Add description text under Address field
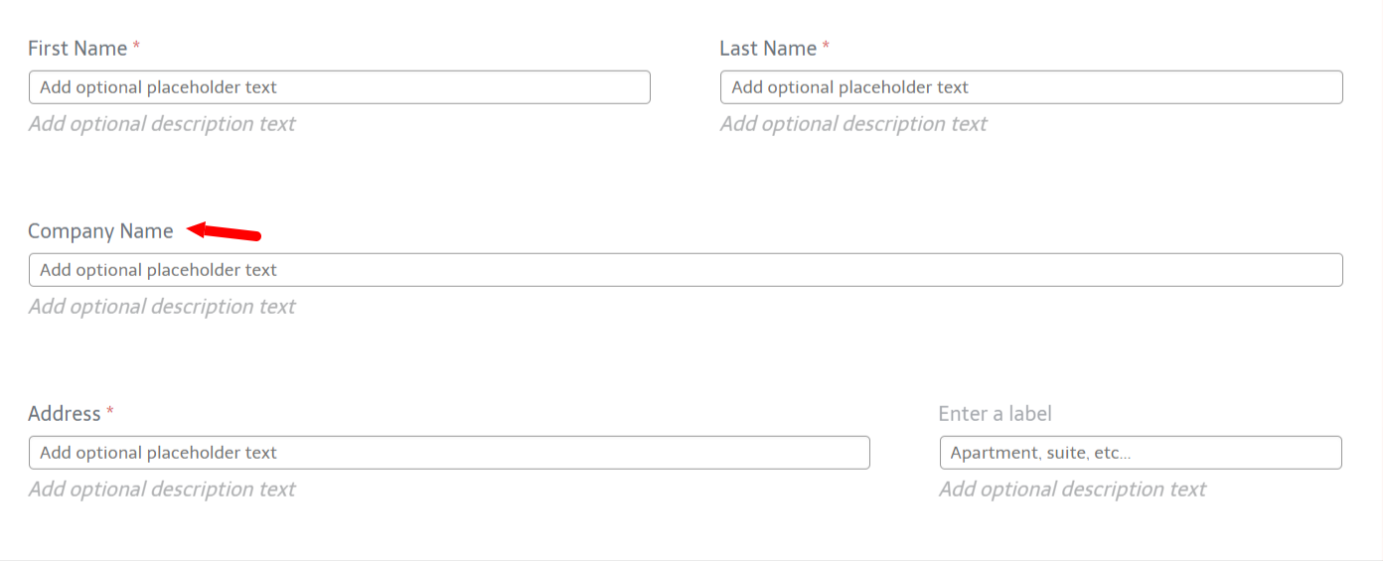The image size is (1383, 561). point(162,490)
